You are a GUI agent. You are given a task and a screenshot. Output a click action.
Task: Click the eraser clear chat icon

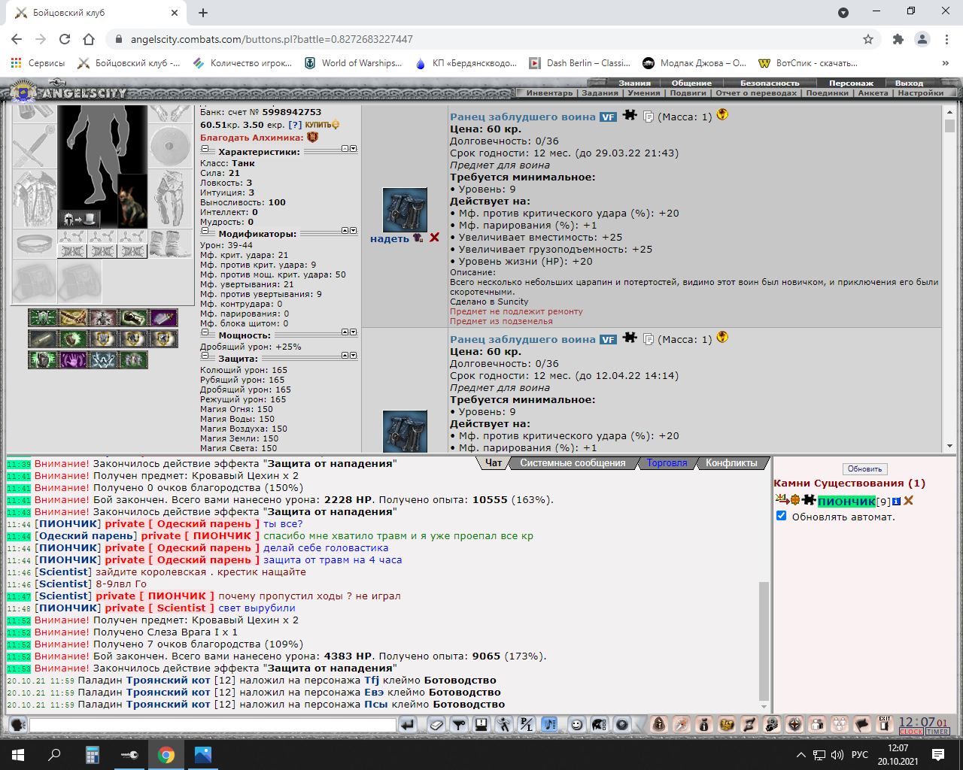click(x=436, y=725)
